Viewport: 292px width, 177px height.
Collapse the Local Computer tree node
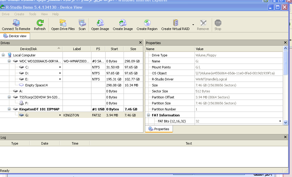3,55
